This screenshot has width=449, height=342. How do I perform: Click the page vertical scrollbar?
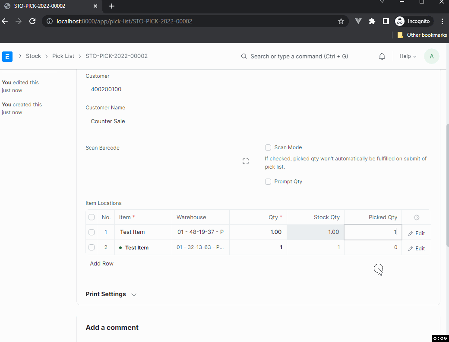[447, 185]
